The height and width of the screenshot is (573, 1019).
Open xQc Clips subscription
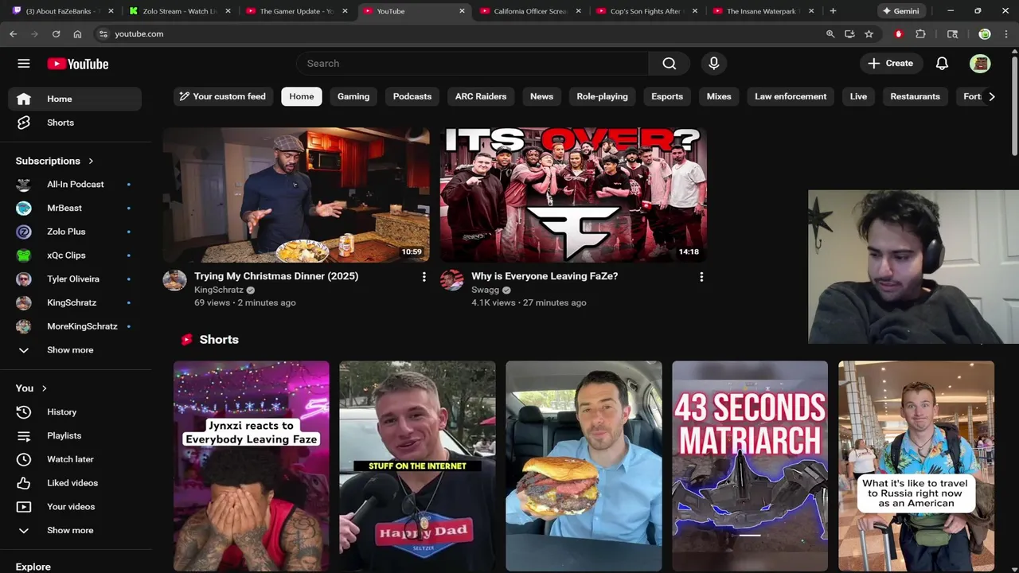click(x=75, y=255)
